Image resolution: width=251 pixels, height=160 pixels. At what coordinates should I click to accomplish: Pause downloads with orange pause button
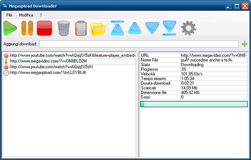tap(27, 28)
